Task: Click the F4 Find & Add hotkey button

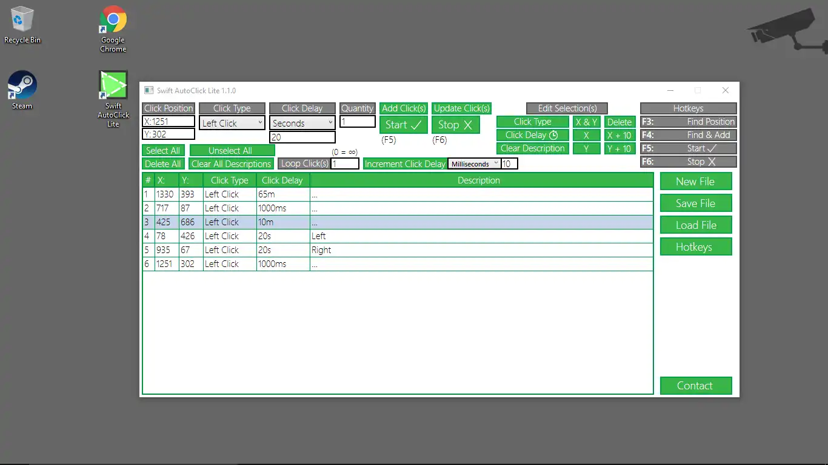Action: point(689,135)
